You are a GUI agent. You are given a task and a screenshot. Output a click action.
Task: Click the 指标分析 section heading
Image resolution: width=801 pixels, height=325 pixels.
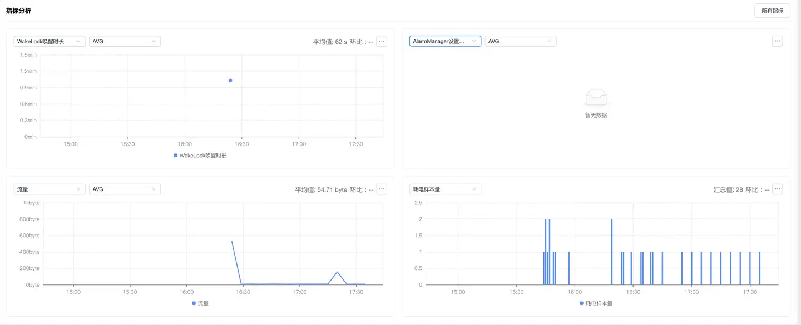[19, 11]
